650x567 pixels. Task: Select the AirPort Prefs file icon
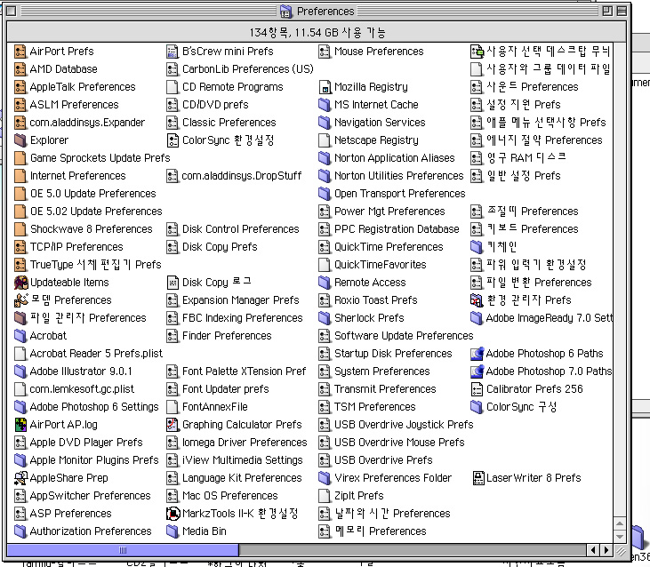pyautogui.click(x=21, y=52)
